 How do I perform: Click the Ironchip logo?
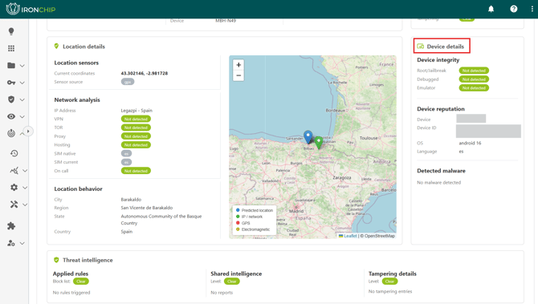coord(31,9)
